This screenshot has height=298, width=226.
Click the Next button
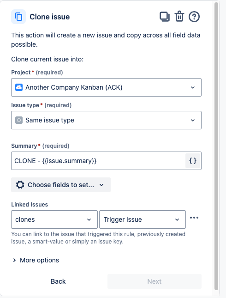(155, 281)
